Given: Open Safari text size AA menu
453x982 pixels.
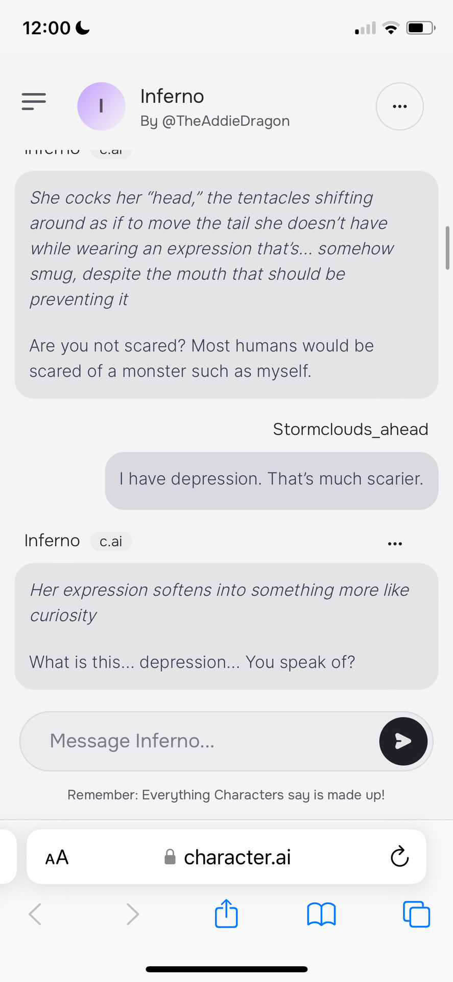Looking at the screenshot, I should 57,857.
